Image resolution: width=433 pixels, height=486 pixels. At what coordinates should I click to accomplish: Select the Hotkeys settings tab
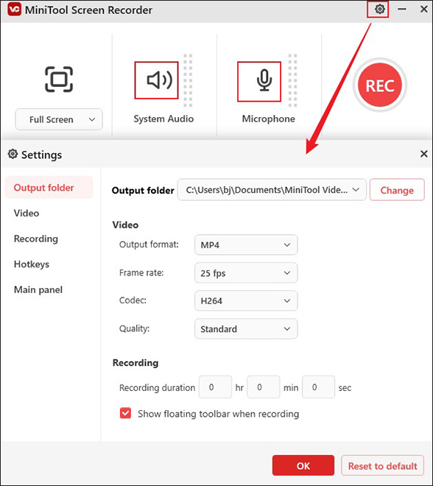click(32, 264)
